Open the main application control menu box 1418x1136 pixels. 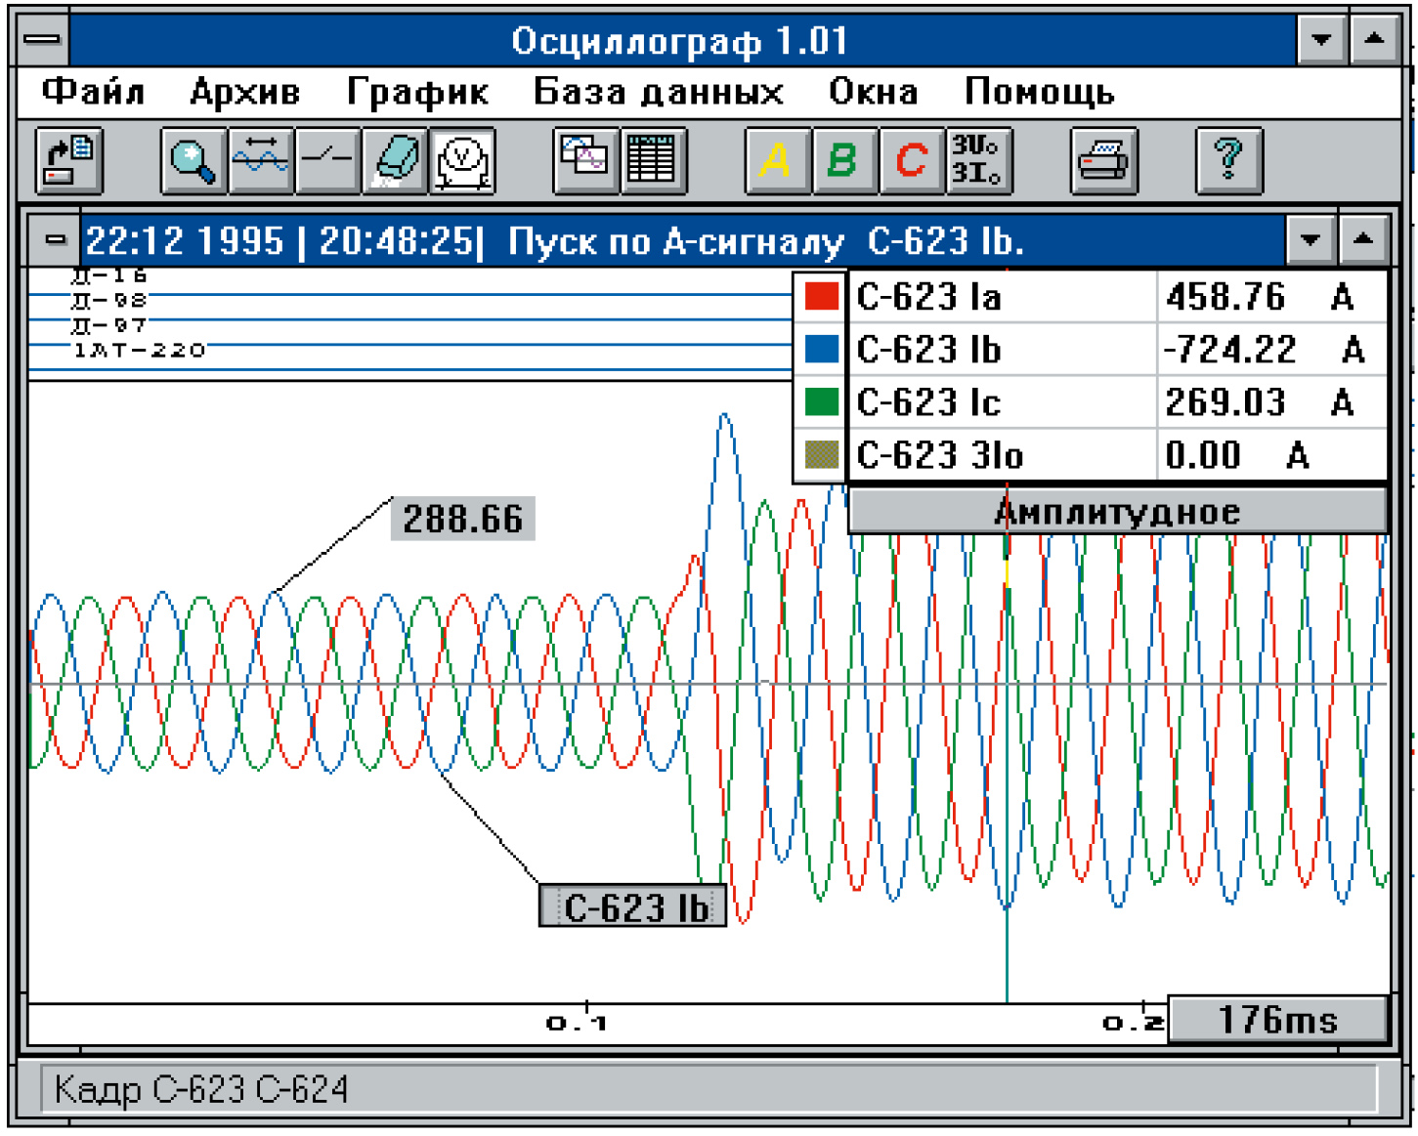pos(43,41)
